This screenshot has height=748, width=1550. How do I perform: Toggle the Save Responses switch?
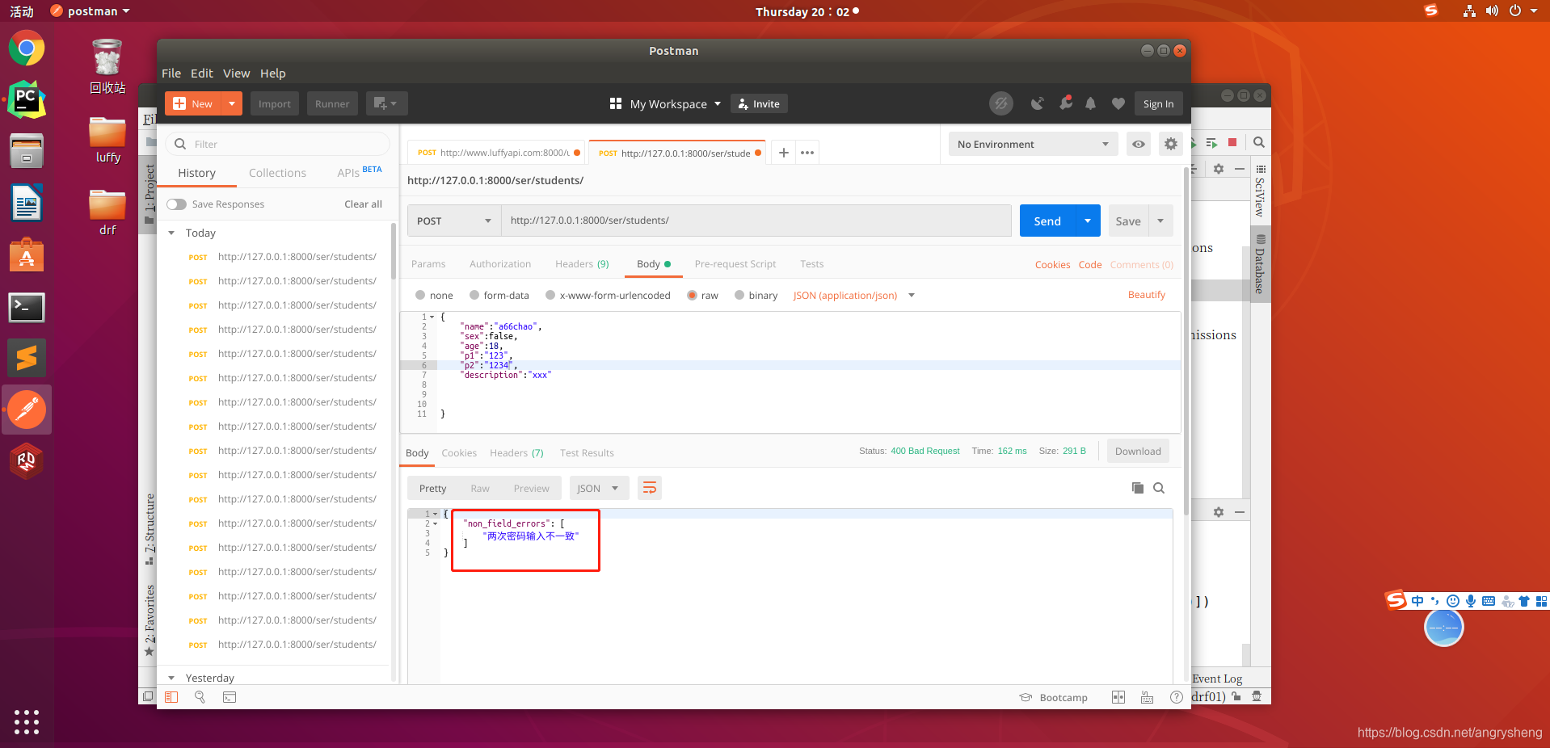pos(176,204)
